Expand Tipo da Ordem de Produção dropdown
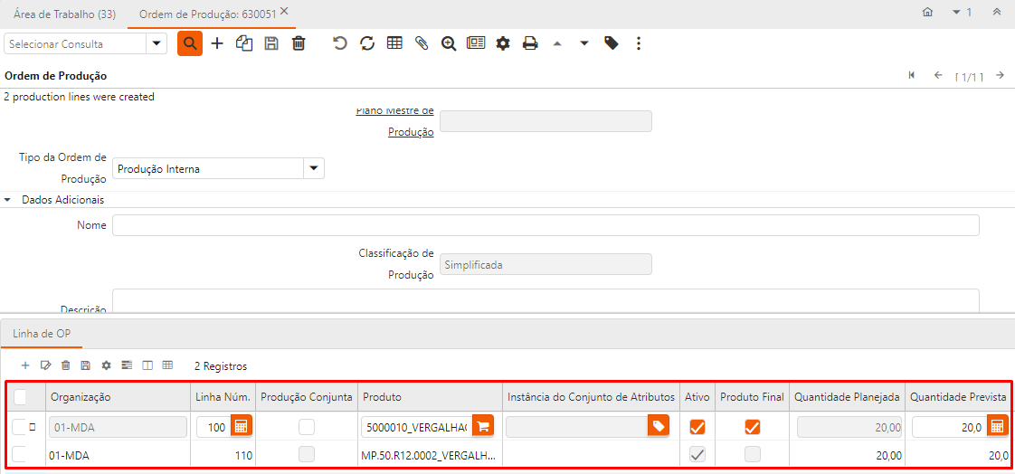 pyautogui.click(x=313, y=168)
